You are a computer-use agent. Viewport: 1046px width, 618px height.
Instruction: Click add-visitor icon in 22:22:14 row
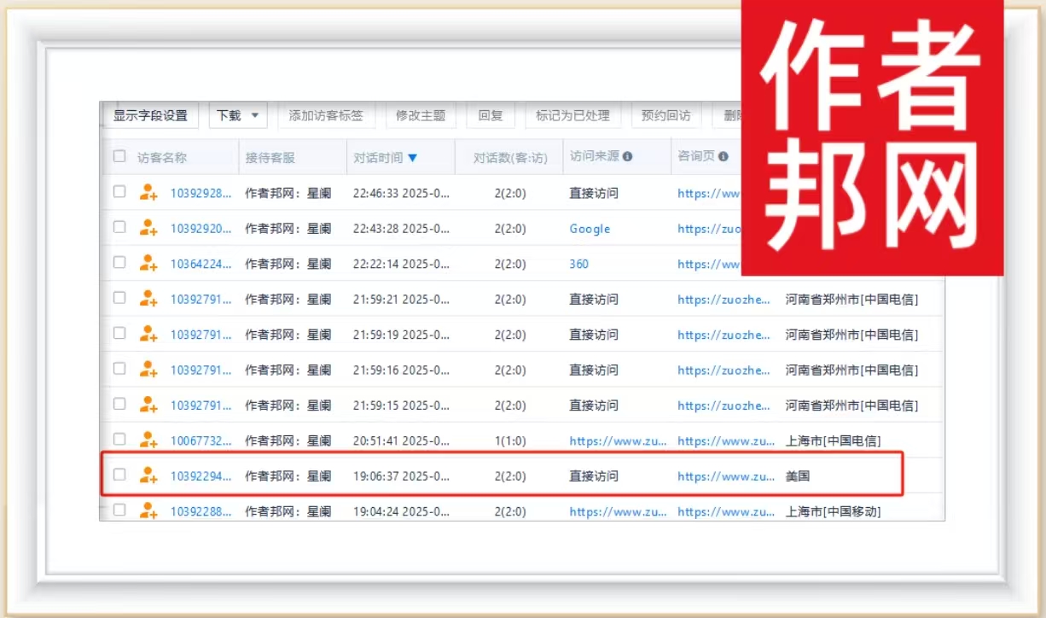point(148,264)
